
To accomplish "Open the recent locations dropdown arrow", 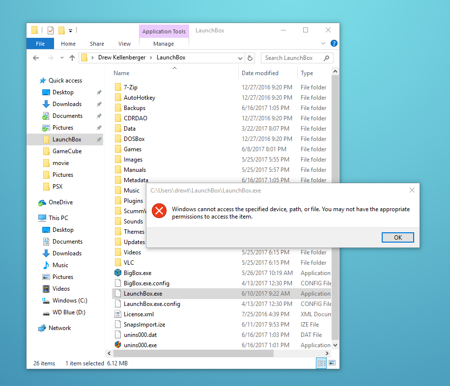I will tap(62, 58).
